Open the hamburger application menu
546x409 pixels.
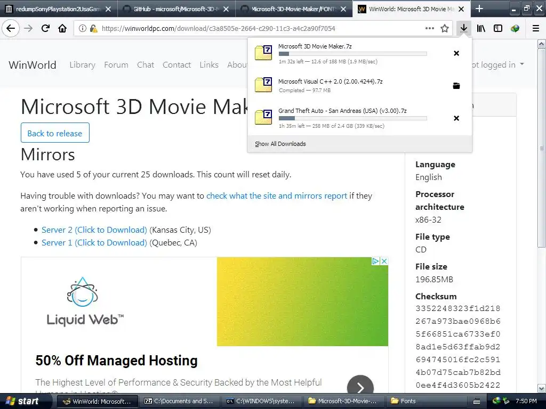pyautogui.click(x=536, y=29)
